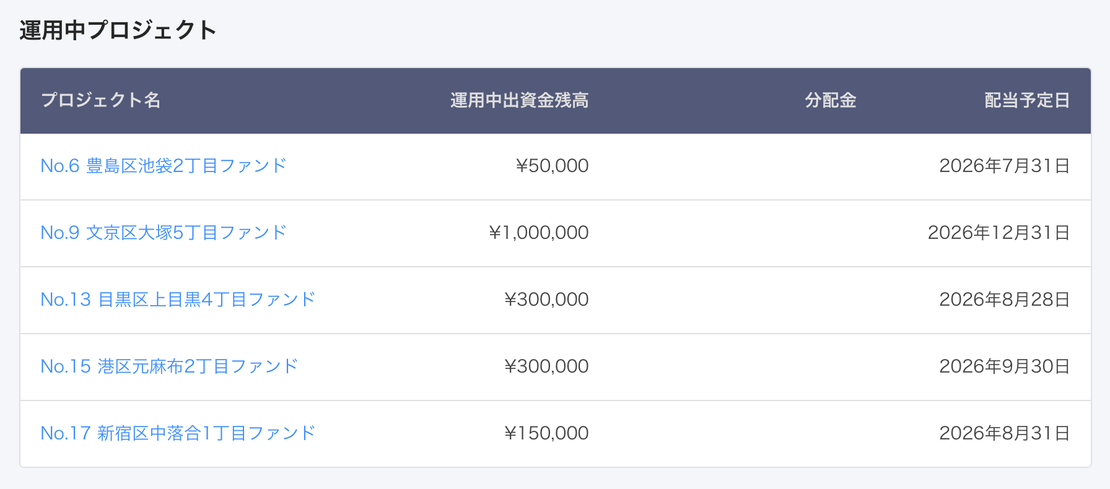
Task: Select No.15 fund's ¥300,000 balance
Action: tap(546, 366)
